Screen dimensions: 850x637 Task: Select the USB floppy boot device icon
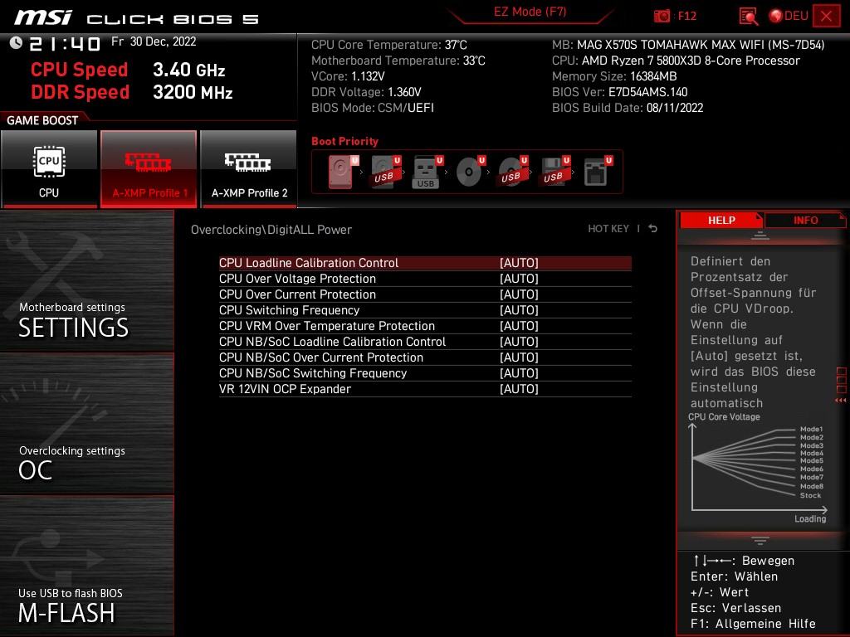point(554,172)
